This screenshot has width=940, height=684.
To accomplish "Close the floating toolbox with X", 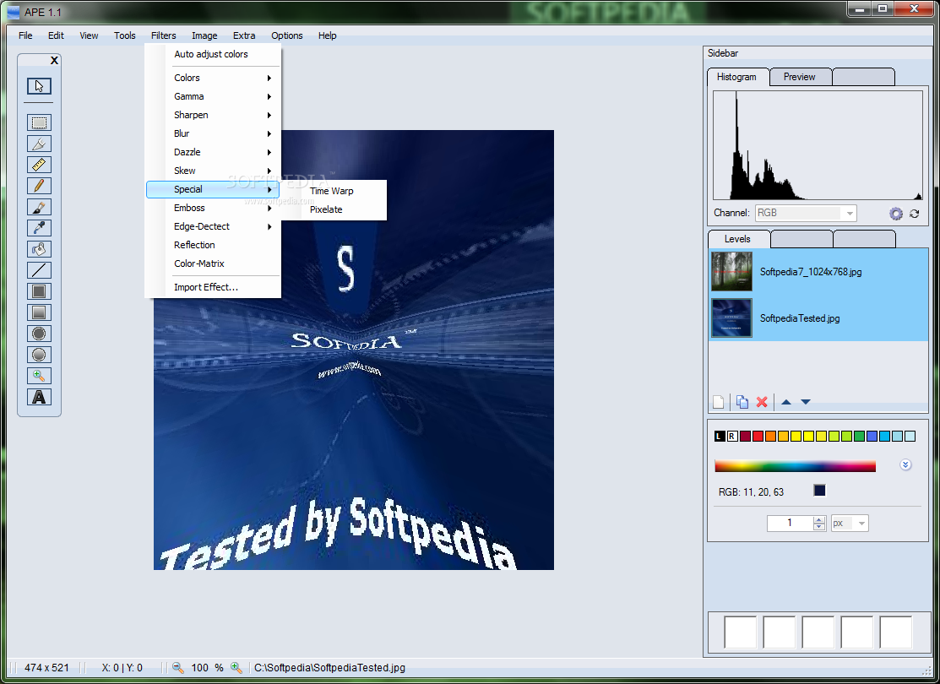I will 54,61.
